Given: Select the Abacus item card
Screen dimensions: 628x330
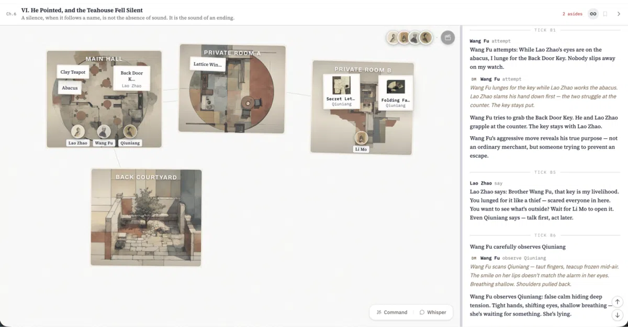Looking at the screenshot, I should coord(70,88).
